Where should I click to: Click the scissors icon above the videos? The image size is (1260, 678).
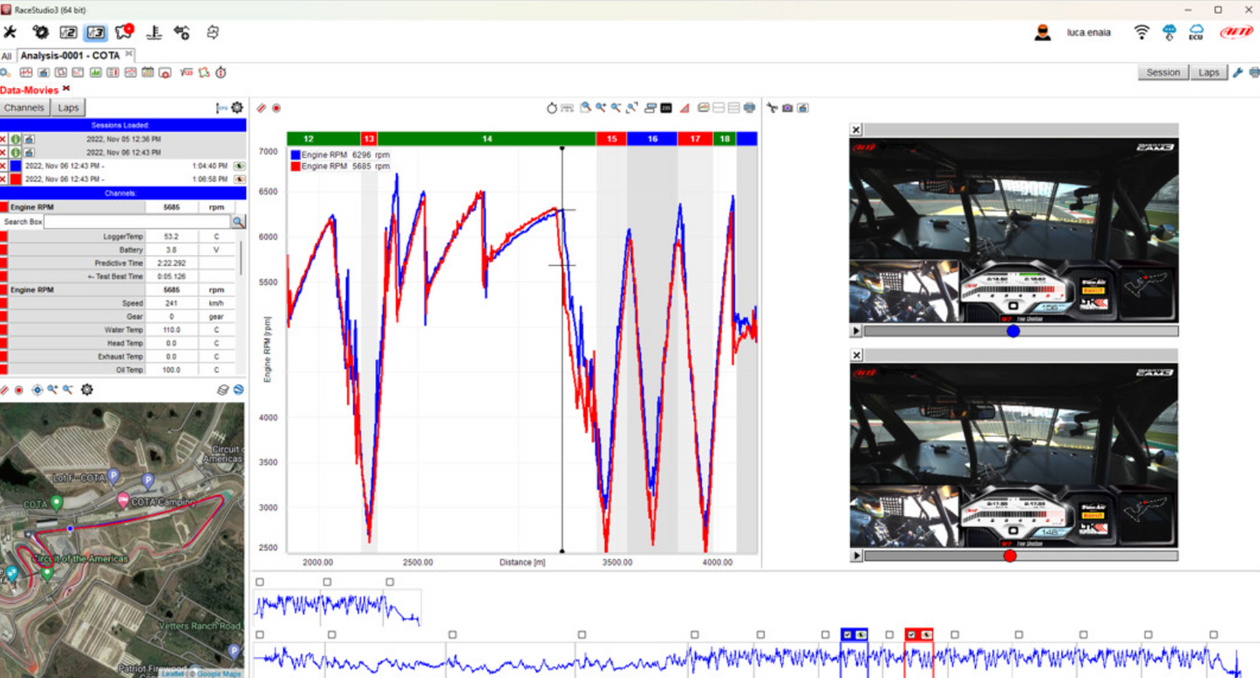click(772, 108)
